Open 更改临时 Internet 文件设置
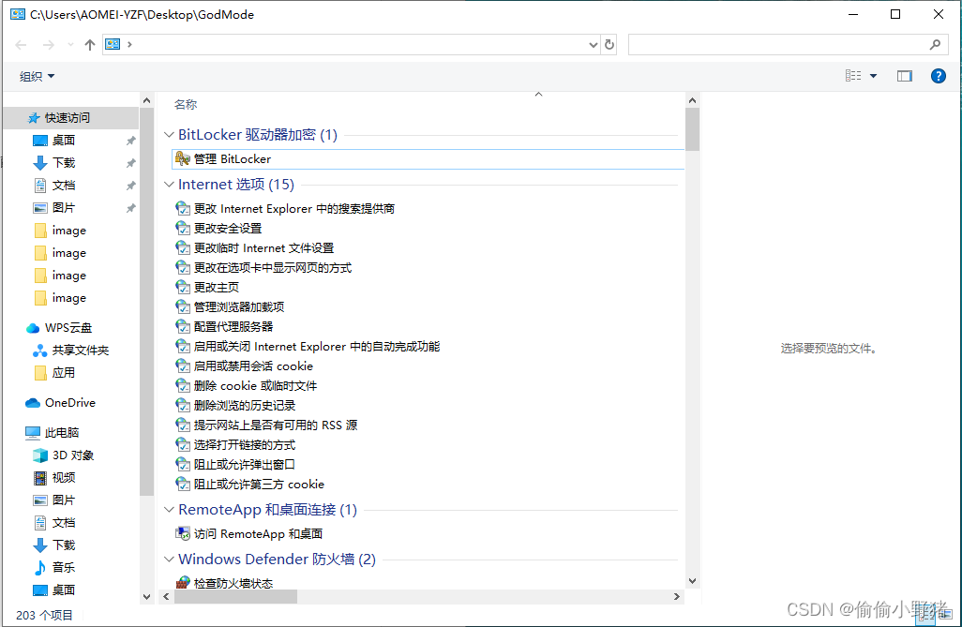Screen dimensions: 962x627 coord(263,247)
